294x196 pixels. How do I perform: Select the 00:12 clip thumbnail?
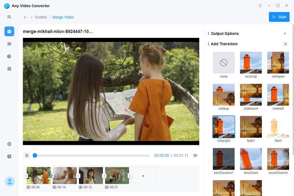click(x=91, y=175)
